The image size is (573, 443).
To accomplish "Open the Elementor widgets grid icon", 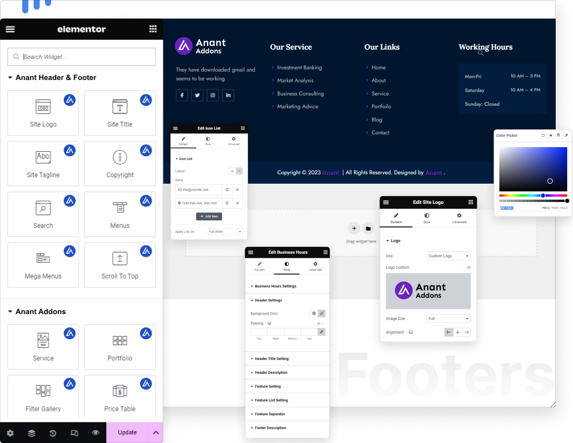I will (153, 29).
